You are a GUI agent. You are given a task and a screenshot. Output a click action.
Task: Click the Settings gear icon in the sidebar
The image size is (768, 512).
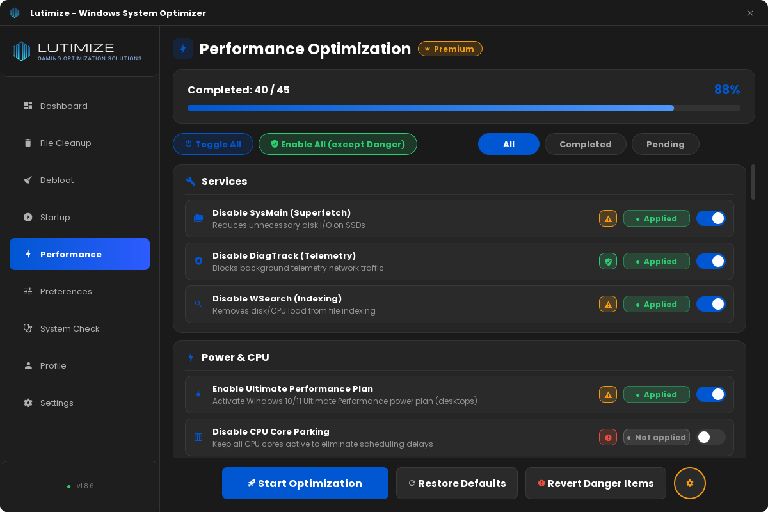tap(28, 403)
